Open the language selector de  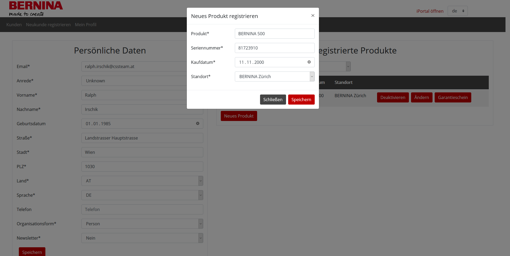coord(457,11)
